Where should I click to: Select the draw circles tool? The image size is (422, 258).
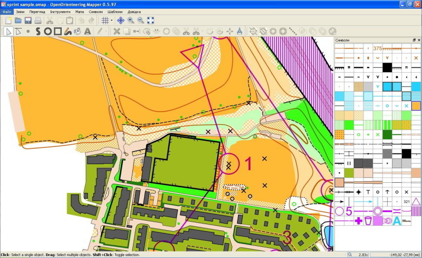[48, 31]
